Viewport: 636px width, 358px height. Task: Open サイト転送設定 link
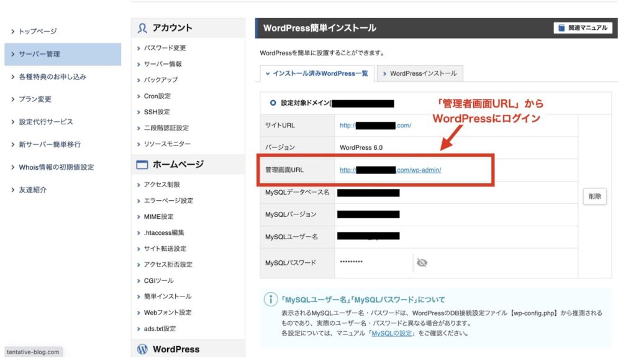[x=165, y=249]
